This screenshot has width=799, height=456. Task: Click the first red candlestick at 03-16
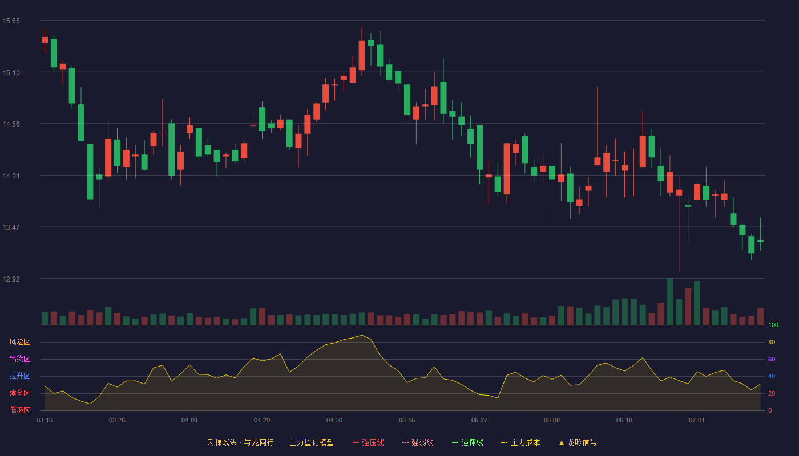tap(45, 40)
